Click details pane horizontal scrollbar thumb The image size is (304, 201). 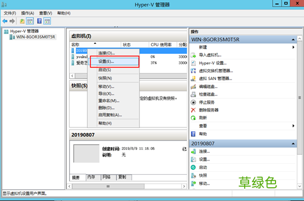[108, 186]
